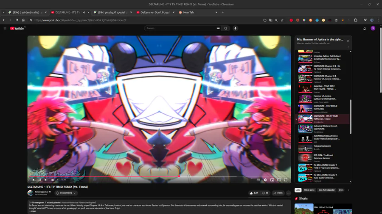Share the video via Delen button
382x214 pixels.
(278, 193)
